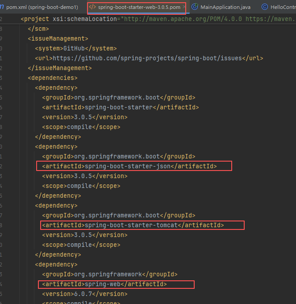Open the GitHub issues URL in the url tag
Screen dimensions: 296x304
coord(147,58)
